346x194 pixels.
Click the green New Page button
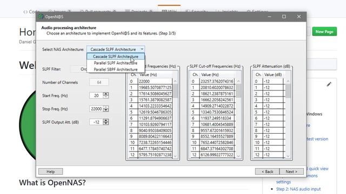pyautogui.click(x=324, y=32)
